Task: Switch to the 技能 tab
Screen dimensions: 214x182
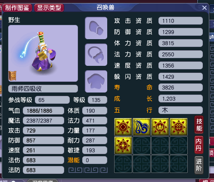Action: [x=199, y=125]
